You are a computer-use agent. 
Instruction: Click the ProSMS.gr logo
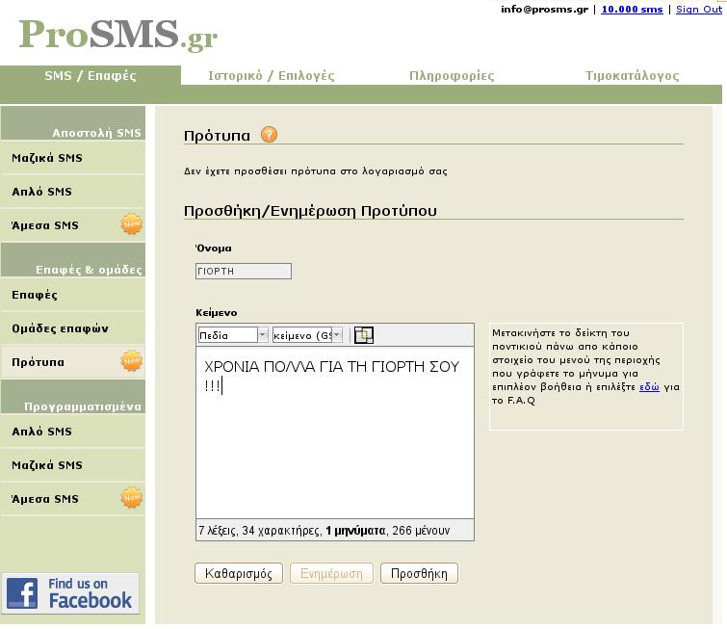click(x=118, y=35)
